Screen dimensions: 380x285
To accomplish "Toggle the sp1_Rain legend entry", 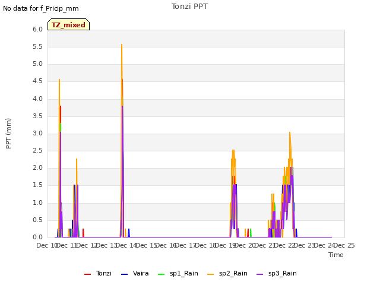I will click(x=178, y=273).
